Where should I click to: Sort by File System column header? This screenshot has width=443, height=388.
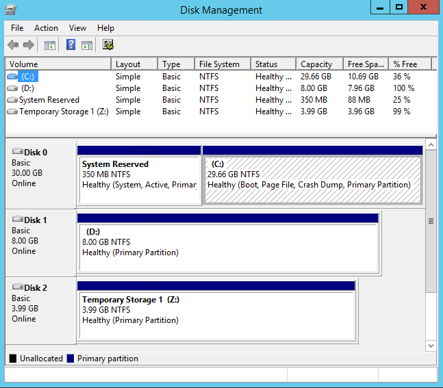(219, 64)
